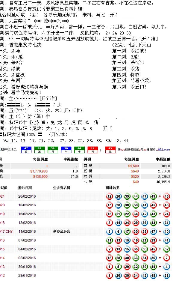Click the green 44 result box
The width and height of the screenshot is (179, 281).
79,150
